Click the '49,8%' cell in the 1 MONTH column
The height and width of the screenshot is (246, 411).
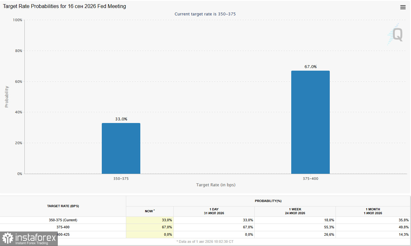point(373,227)
